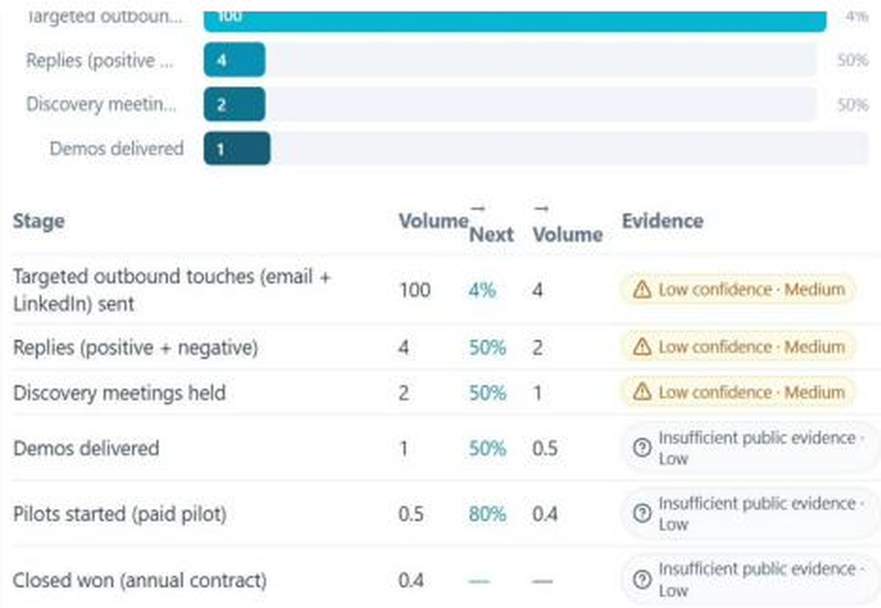
Task: Click Insufficient public evidence badge for Closed won
Action: point(751,580)
